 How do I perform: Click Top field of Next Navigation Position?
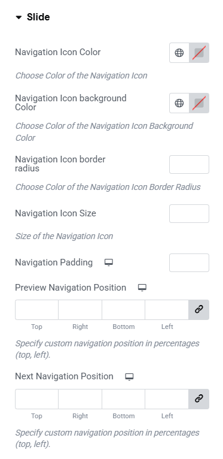coord(37,398)
